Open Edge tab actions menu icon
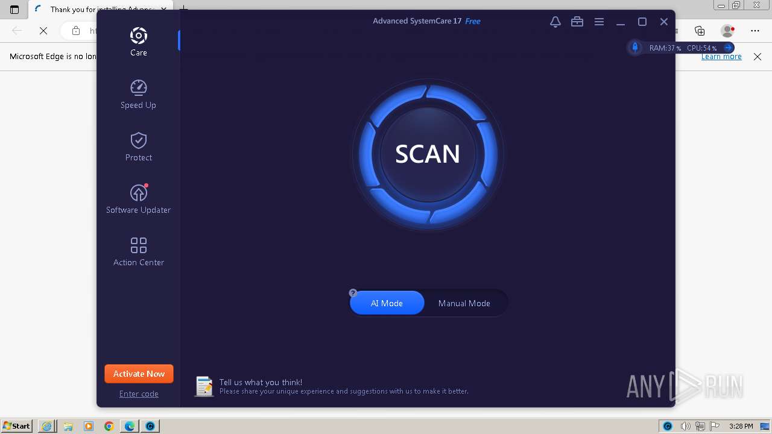 [14, 10]
